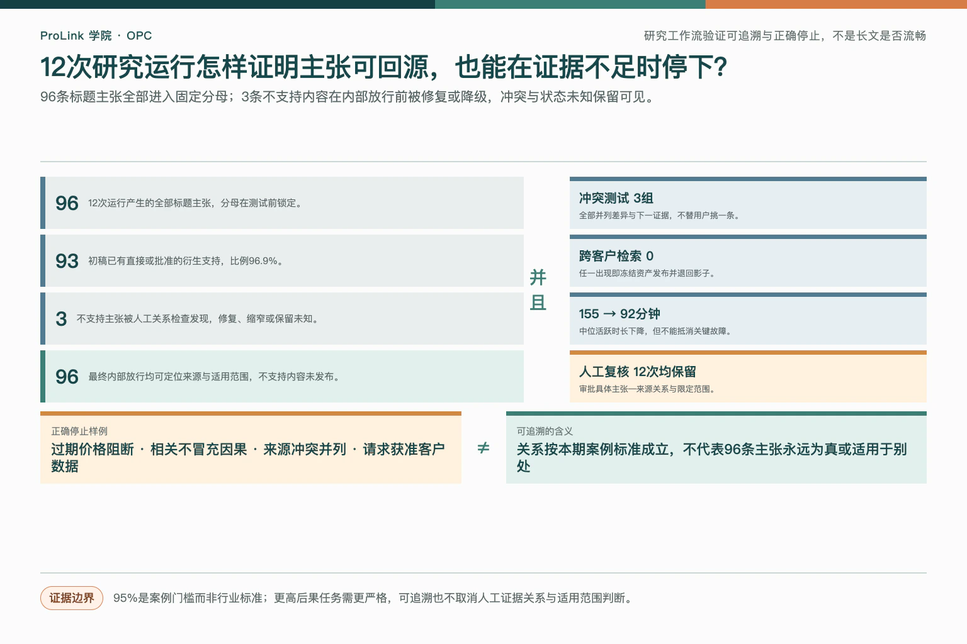Click subtitle beginning 96条标题主张全部进入固定分母
Viewport: 967px width, 644px height.
click(x=349, y=97)
